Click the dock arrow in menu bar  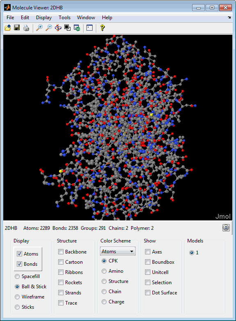click(x=229, y=18)
